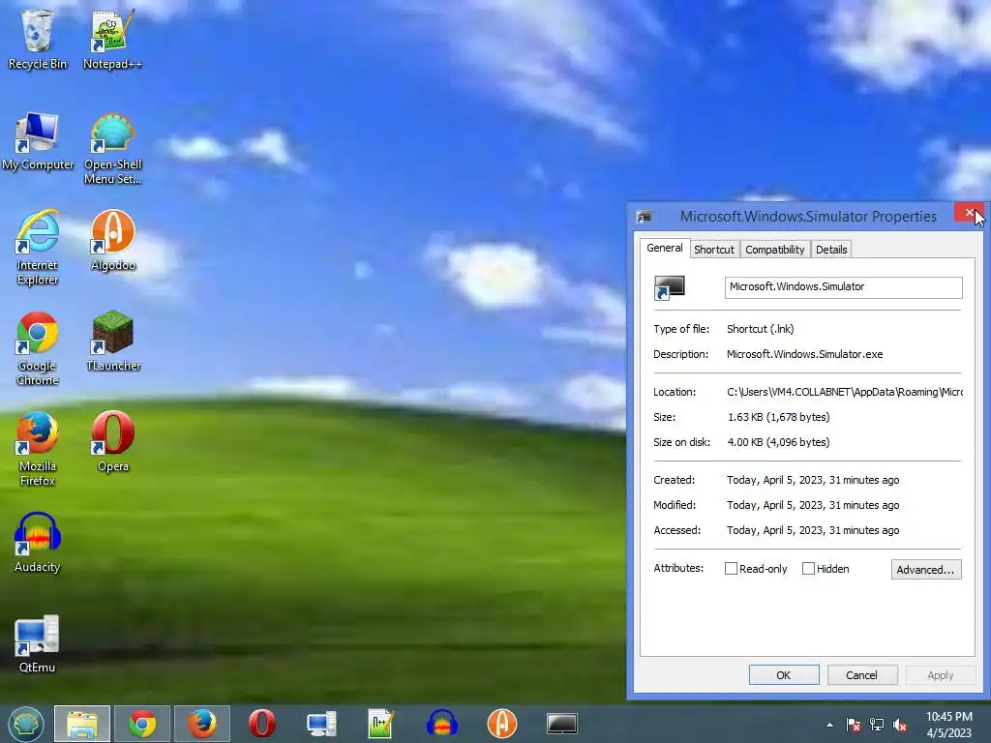Image resolution: width=991 pixels, height=743 pixels.
Task: Open the muted volume tray icon
Action: point(900,725)
